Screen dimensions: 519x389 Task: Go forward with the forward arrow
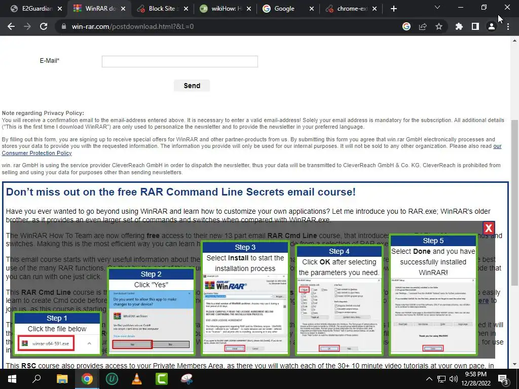point(27,26)
